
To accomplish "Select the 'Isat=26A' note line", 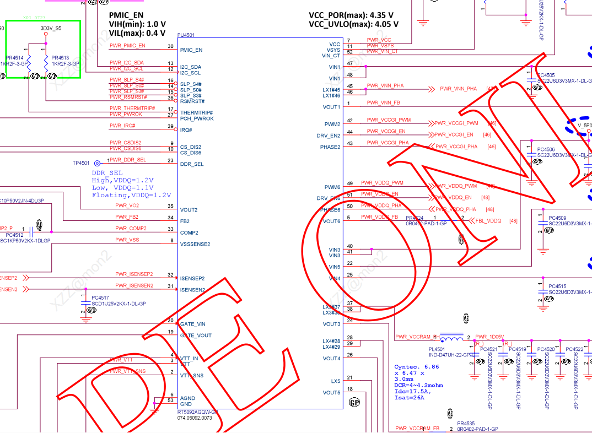I will click(409, 398).
